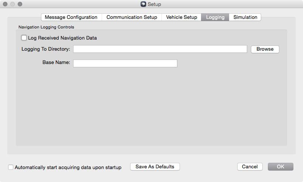Minimize the Setup window
The width and height of the screenshot is (303, 182).
click(13, 4)
